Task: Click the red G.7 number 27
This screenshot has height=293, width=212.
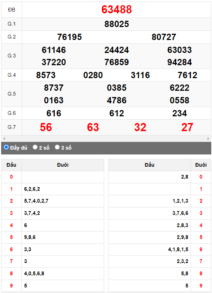Action: [187, 127]
